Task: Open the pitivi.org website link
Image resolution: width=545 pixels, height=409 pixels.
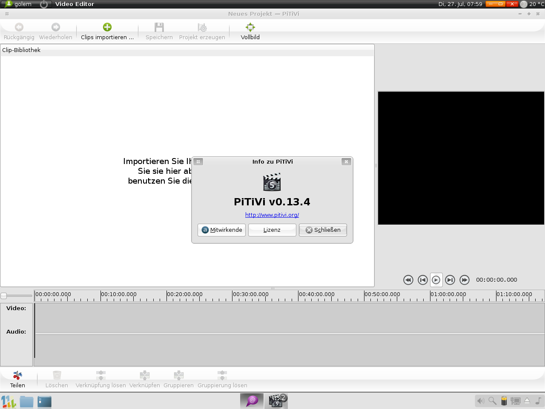Action: coord(272,215)
